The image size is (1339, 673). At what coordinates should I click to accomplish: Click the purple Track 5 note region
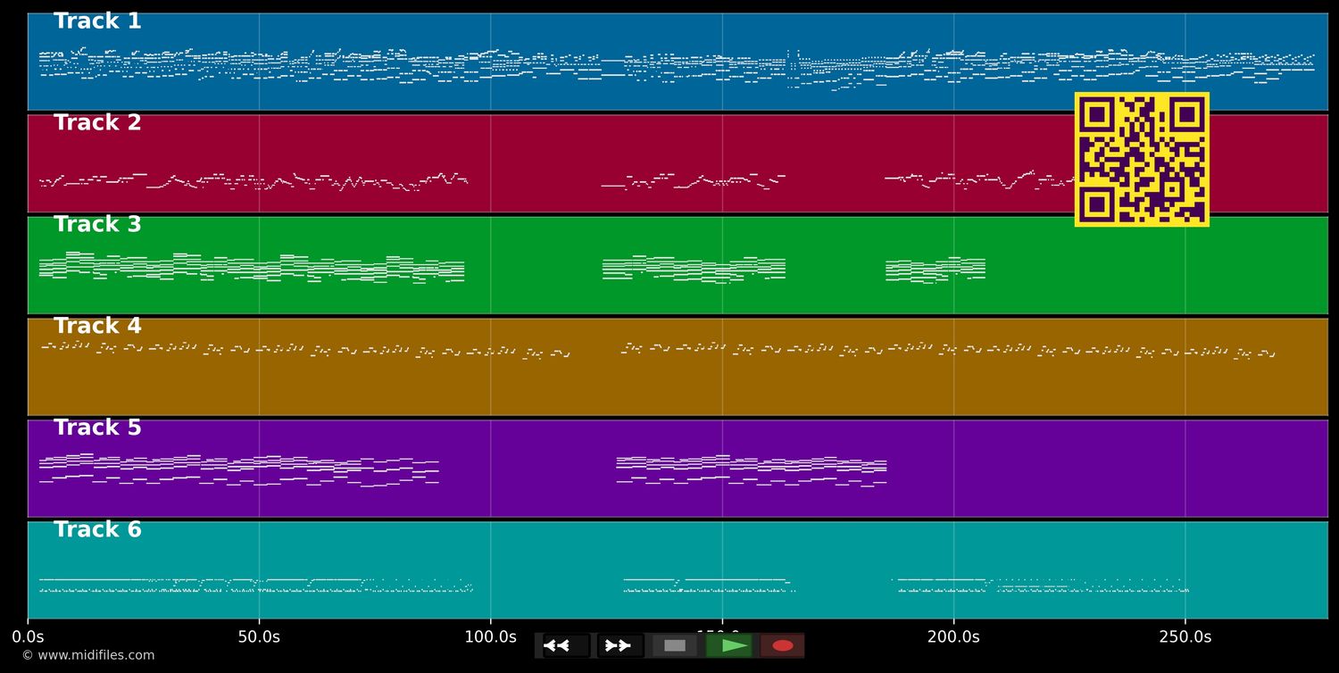pos(239,469)
